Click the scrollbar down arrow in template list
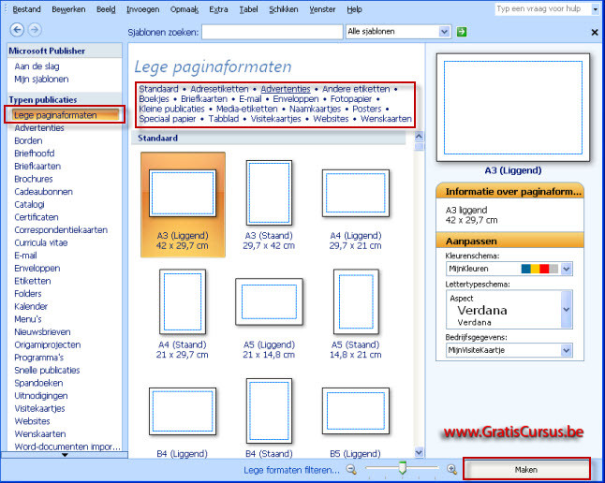The width and height of the screenshot is (605, 483). point(419,452)
